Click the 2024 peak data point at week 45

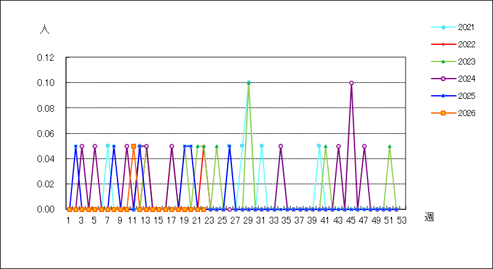pyautogui.click(x=351, y=83)
